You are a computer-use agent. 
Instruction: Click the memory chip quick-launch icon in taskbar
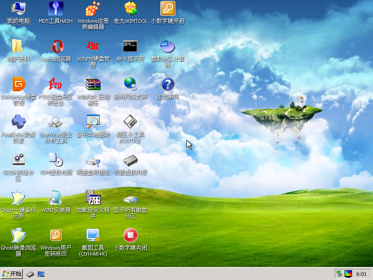pos(30,274)
